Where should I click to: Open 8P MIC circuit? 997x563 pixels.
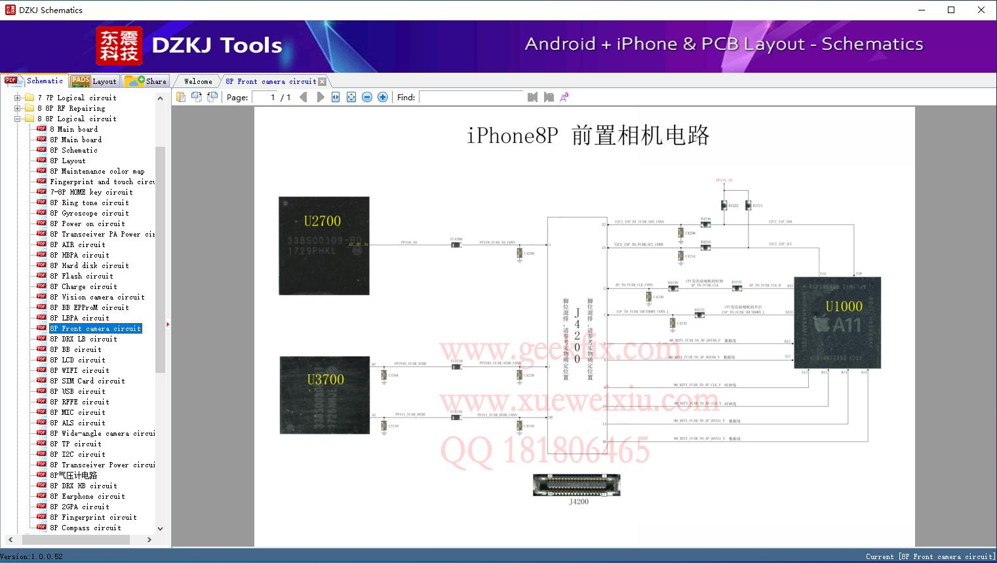pyautogui.click(x=77, y=412)
